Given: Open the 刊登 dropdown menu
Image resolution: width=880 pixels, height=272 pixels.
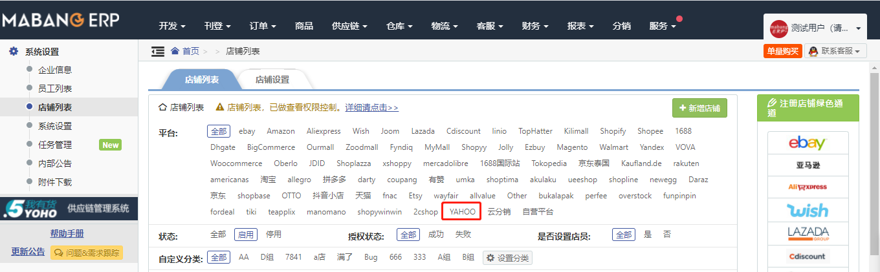Looking at the screenshot, I should point(217,26).
